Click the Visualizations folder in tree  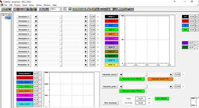[8, 15]
